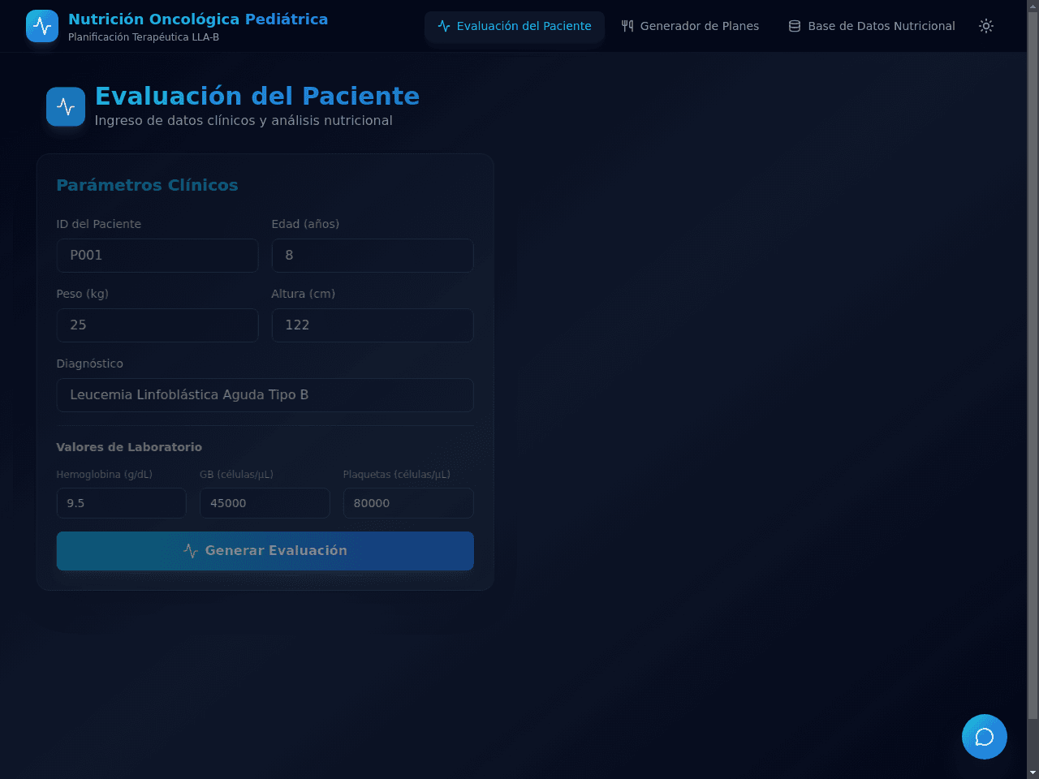
Task: Click the Diagnóstico text field
Action: click(x=265, y=395)
